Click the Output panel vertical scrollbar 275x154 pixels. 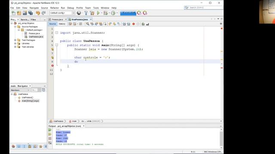221,139
